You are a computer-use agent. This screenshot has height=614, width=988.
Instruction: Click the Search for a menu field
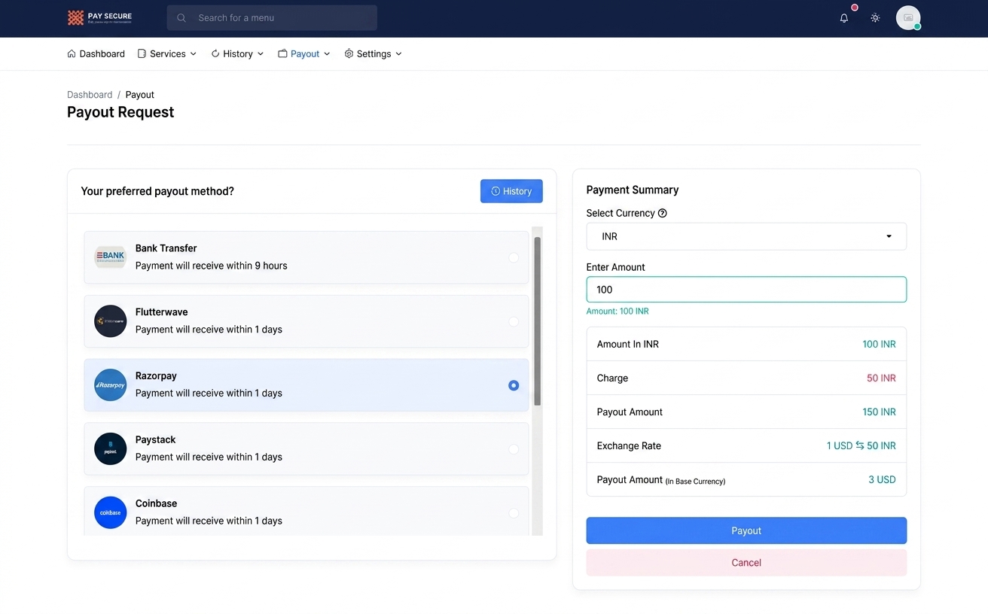(272, 18)
